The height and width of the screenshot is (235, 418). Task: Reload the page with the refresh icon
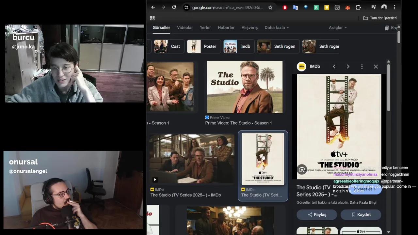pyautogui.click(x=174, y=7)
